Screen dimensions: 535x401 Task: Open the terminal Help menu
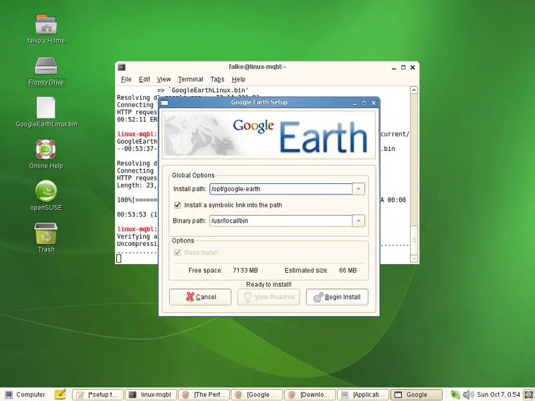pyautogui.click(x=239, y=80)
